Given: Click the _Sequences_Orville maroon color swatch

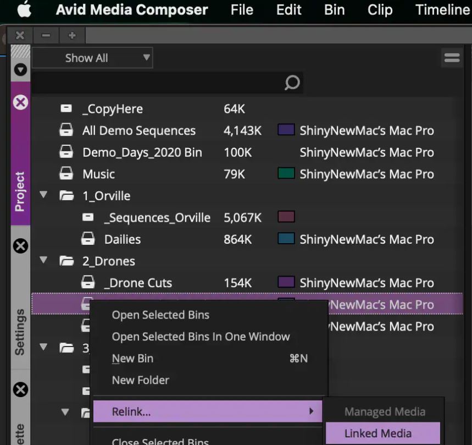Looking at the screenshot, I should (286, 217).
